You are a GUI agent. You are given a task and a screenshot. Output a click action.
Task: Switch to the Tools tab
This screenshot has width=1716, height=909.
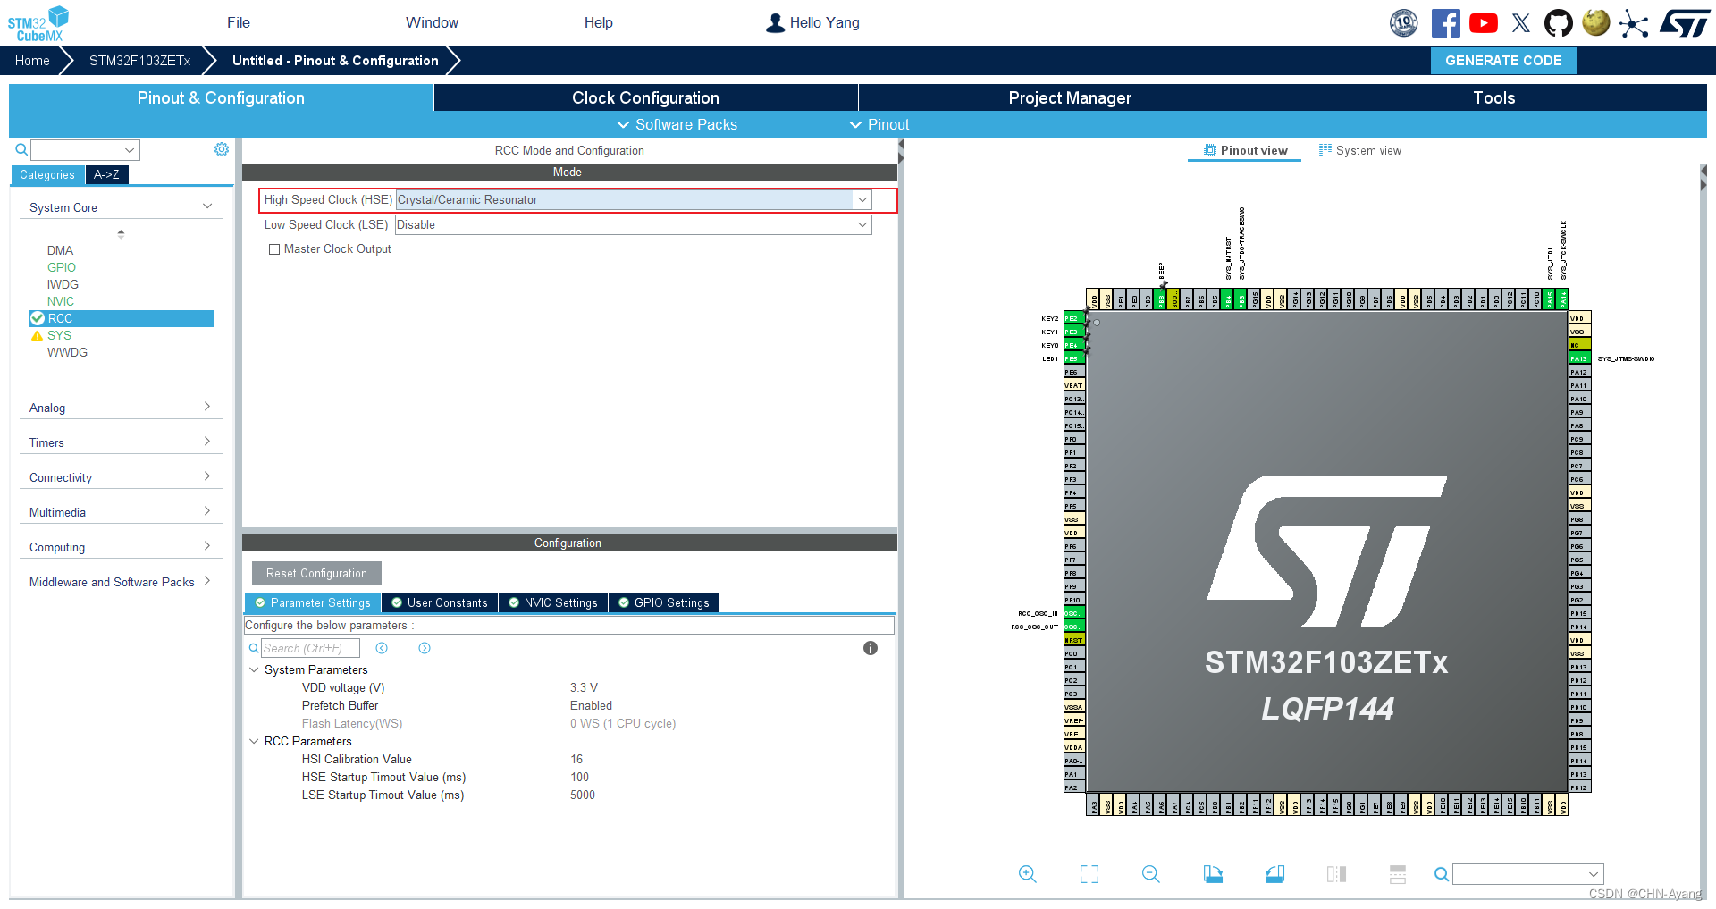point(1494,98)
